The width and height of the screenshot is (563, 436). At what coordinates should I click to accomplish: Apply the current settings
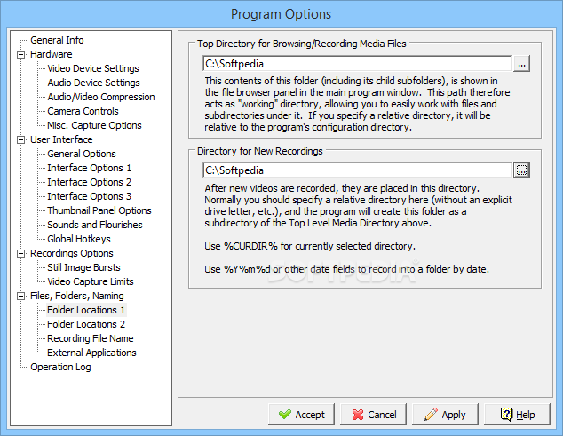point(445,415)
